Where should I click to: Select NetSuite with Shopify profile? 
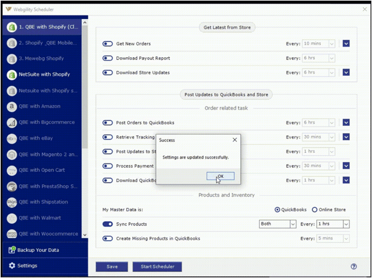pyautogui.click(x=44, y=75)
